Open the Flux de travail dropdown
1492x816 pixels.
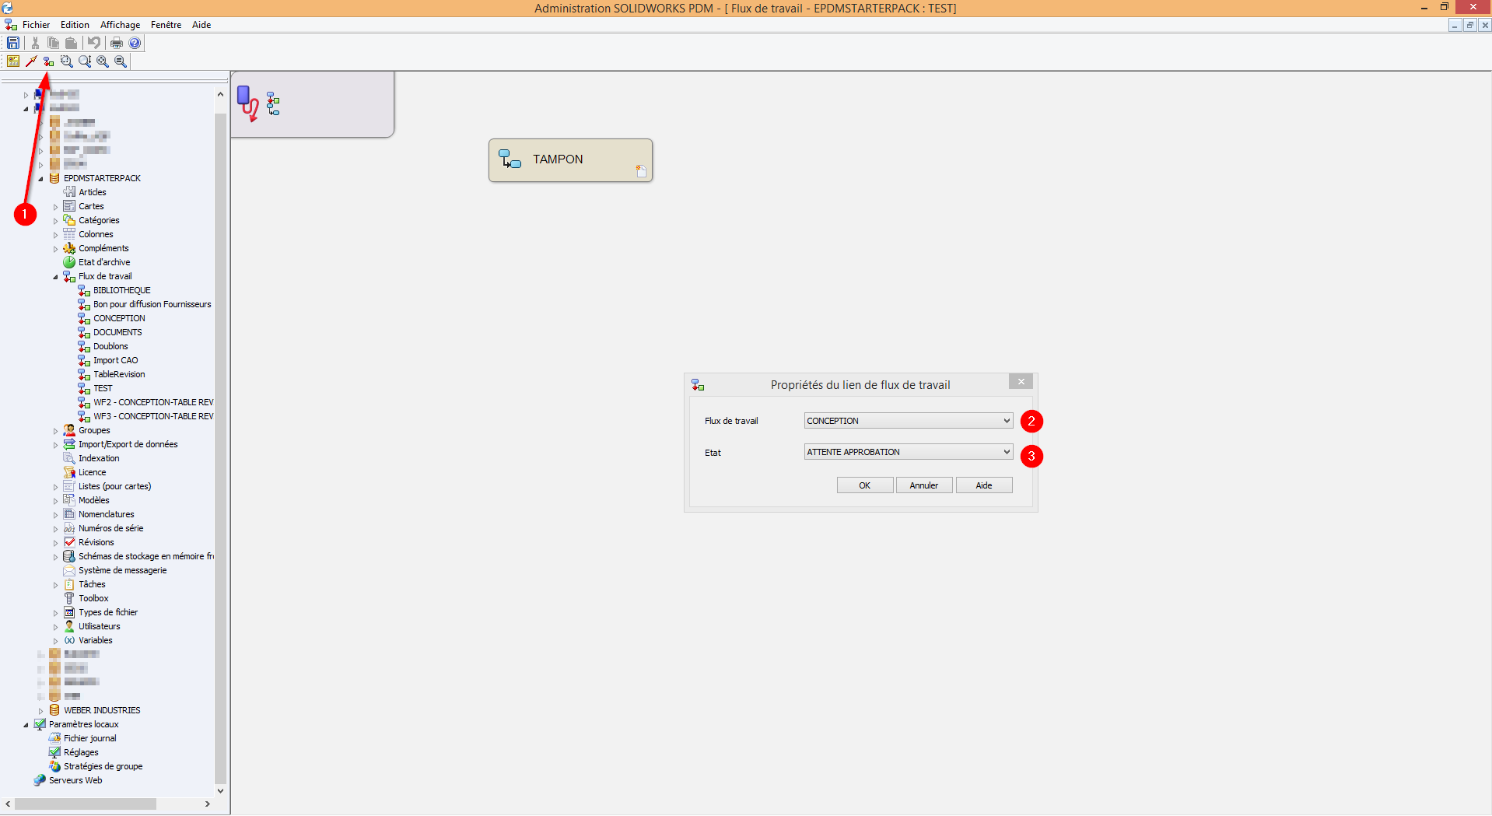click(x=908, y=421)
